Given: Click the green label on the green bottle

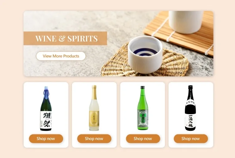Looking at the screenshot, I should pyautogui.click(x=143, y=119).
